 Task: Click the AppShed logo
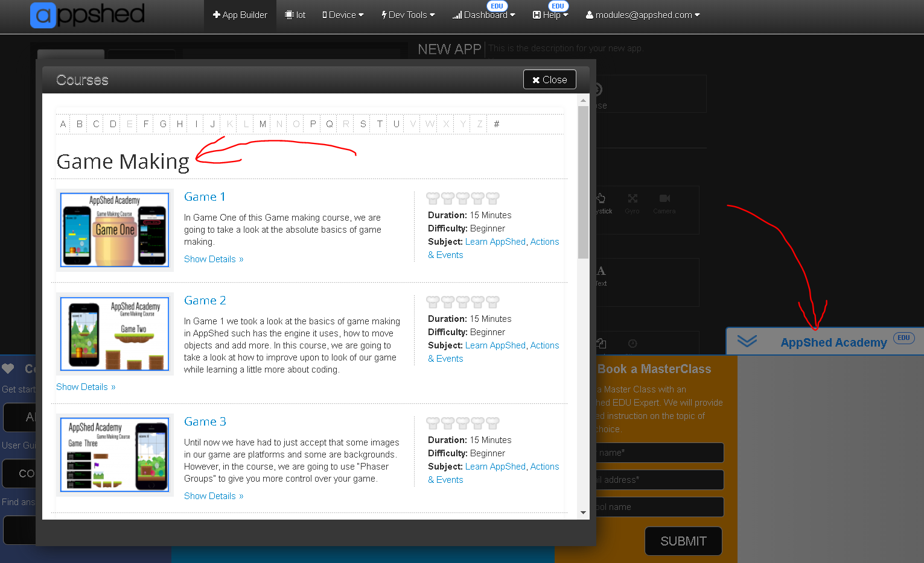click(x=88, y=15)
